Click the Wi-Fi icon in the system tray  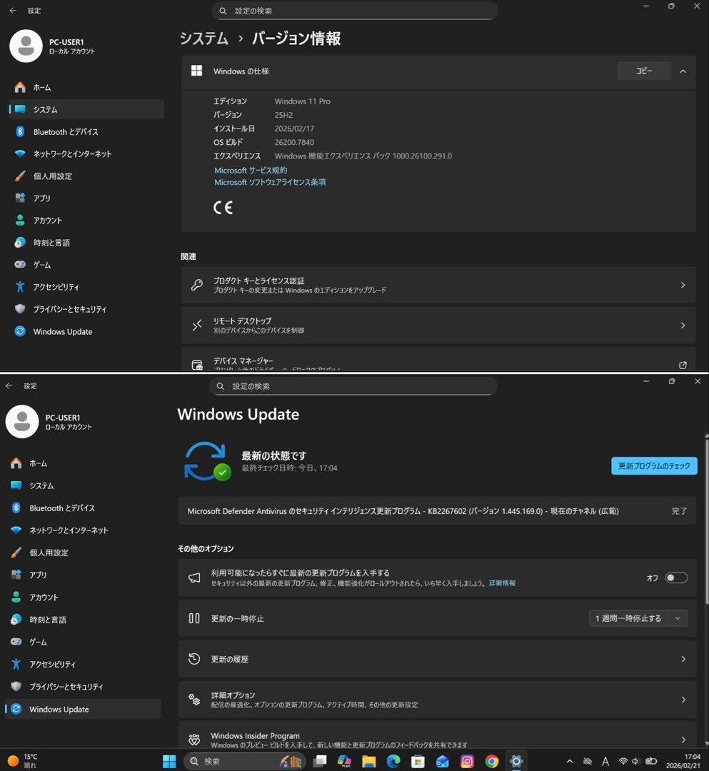point(623,761)
